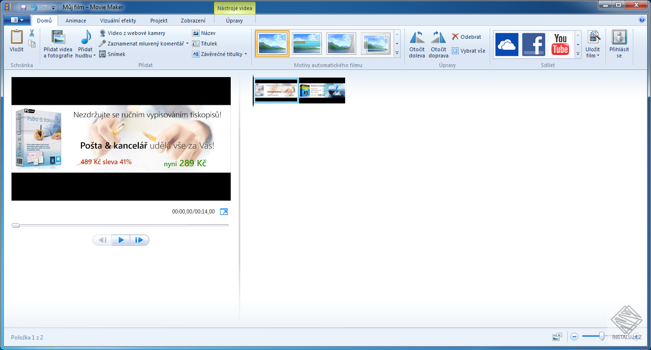Upload the film to OneDrive

click(507, 44)
